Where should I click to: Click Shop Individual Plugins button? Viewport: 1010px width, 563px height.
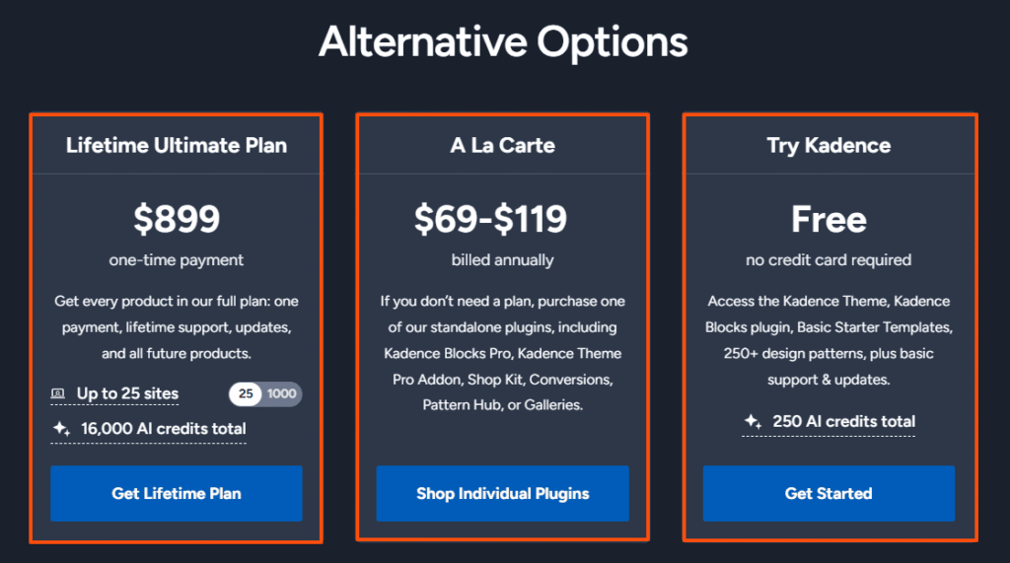[502, 493]
